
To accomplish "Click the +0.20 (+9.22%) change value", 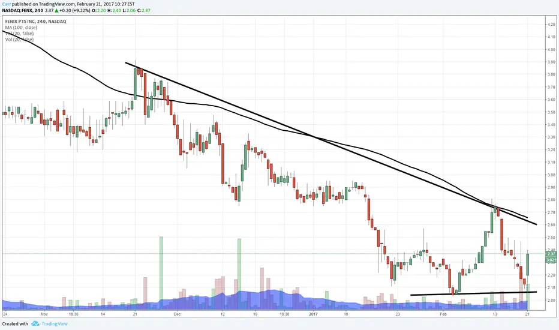I will pos(74,10).
